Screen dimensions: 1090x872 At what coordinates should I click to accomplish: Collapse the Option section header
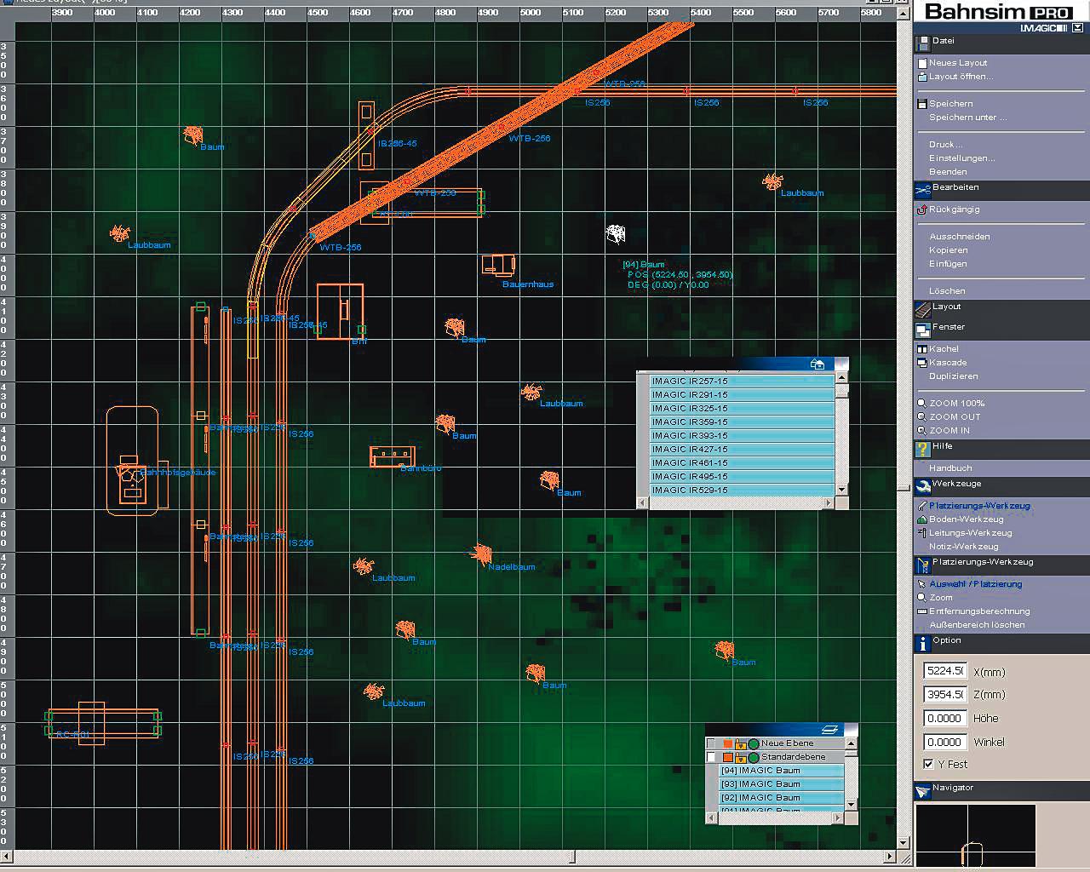[x=1001, y=644]
